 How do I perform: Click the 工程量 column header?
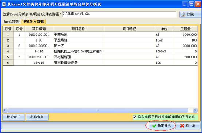(x=186, y=29)
